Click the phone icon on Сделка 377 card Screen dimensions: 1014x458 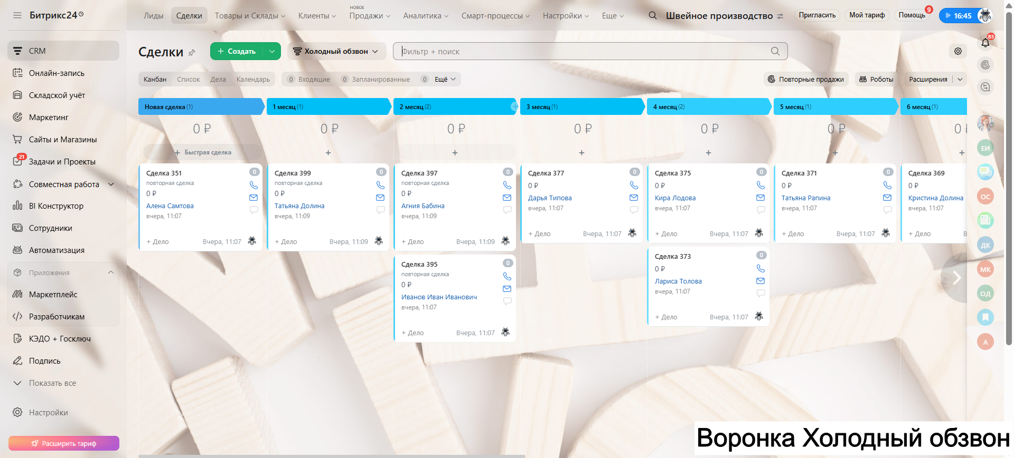point(634,185)
